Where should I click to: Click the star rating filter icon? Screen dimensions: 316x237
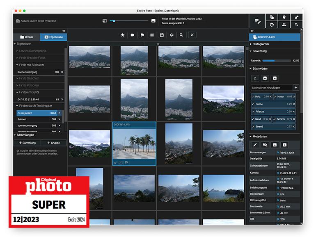click(x=122, y=35)
